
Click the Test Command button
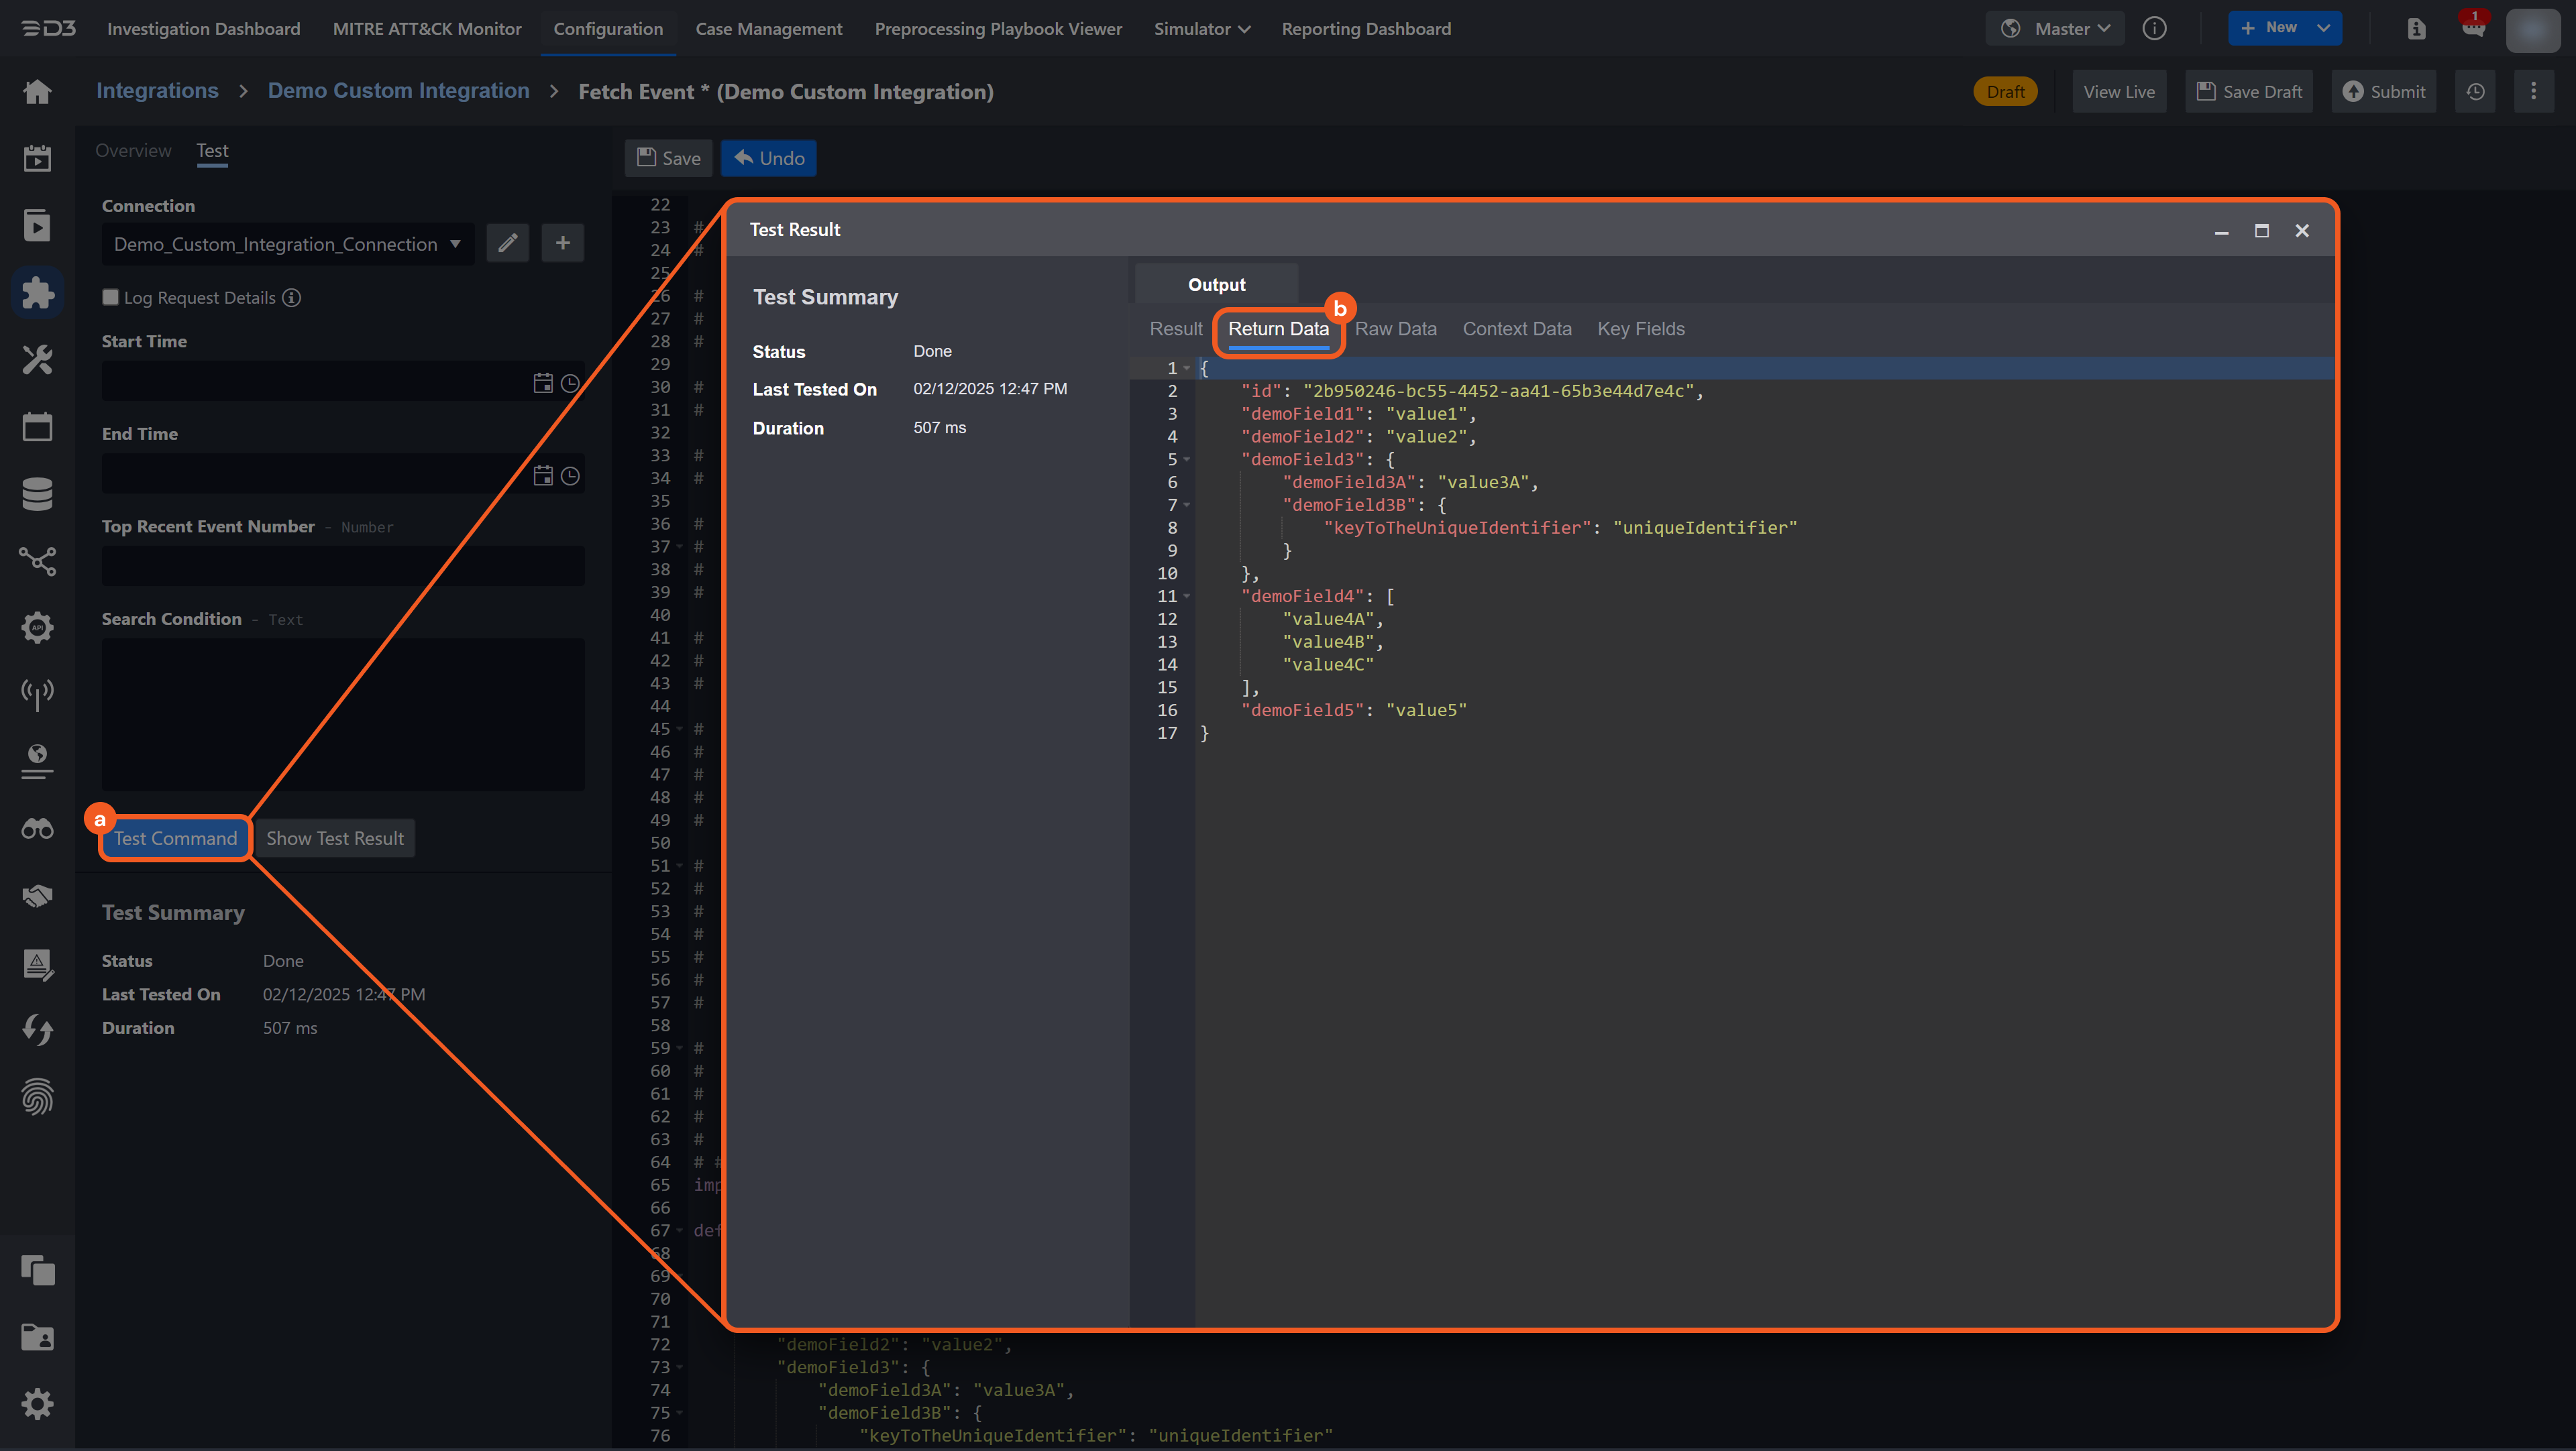(175, 838)
